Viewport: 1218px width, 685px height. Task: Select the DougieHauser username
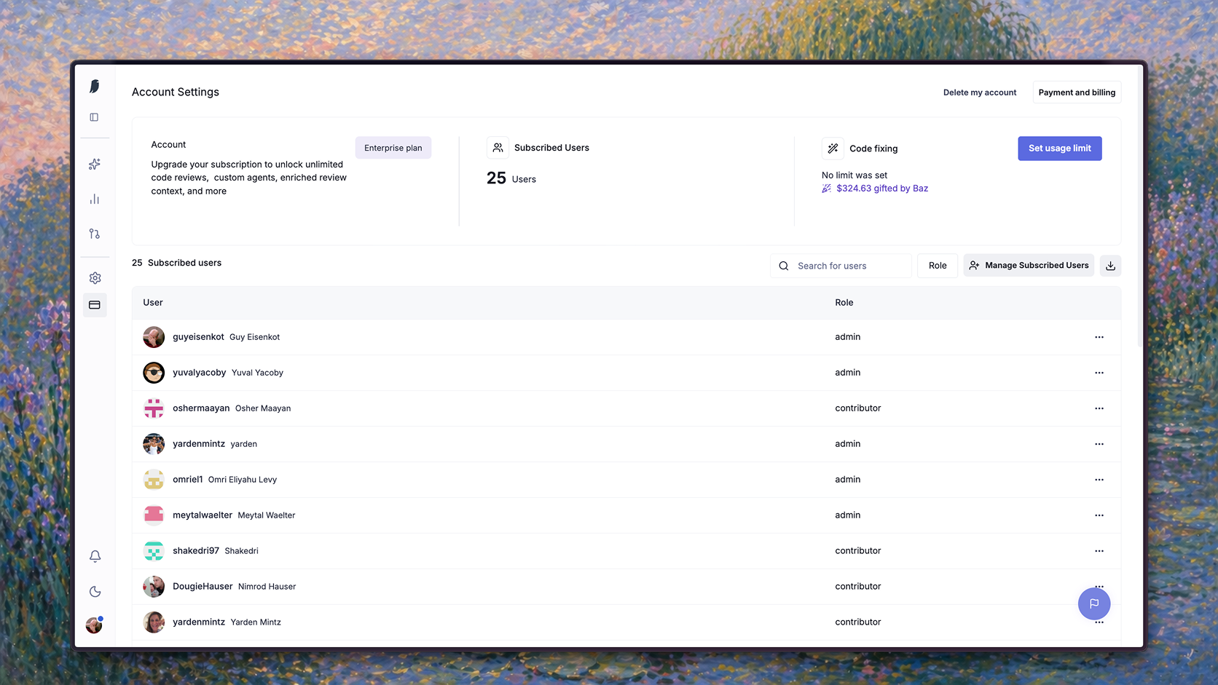click(203, 587)
